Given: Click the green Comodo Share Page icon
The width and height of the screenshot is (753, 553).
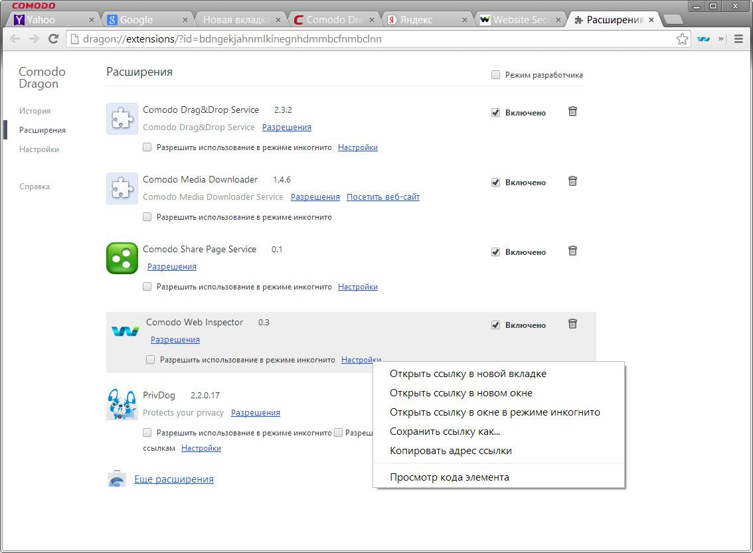Looking at the screenshot, I should click(122, 258).
